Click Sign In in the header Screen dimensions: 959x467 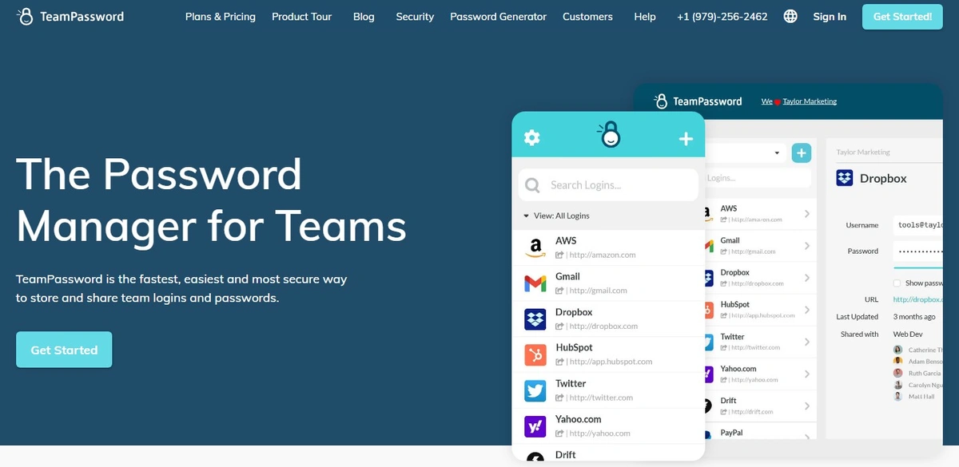point(830,16)
